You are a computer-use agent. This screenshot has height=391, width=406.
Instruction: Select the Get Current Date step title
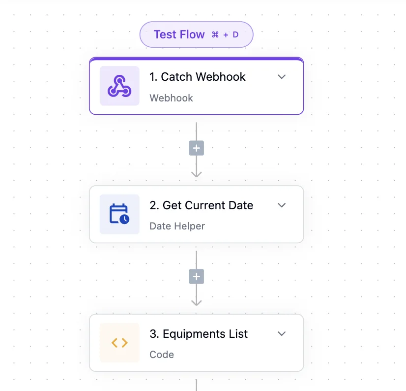tap(201, 205)
